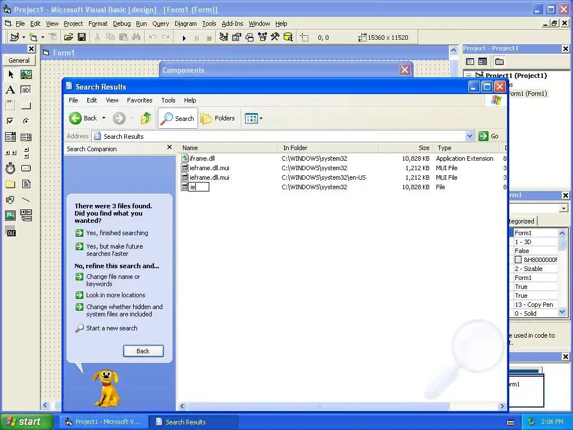Click View Code in Project panel

point(470,62)
